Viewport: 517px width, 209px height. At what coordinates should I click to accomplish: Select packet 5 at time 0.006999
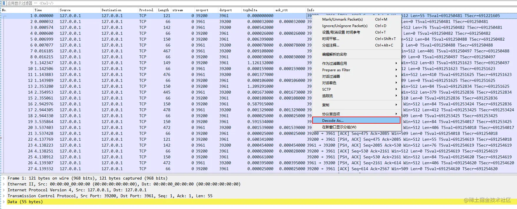[259, 39]
